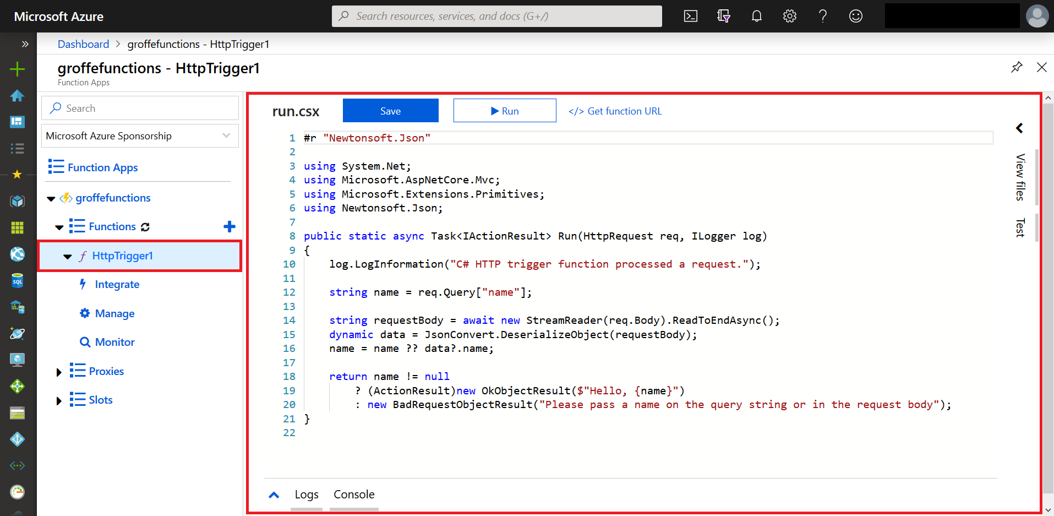Viewport: 1054px width, 516px height.
Task: Pin the HttpTrigger1 blade
Action: pyautogui.click(x=1017, y=67)
